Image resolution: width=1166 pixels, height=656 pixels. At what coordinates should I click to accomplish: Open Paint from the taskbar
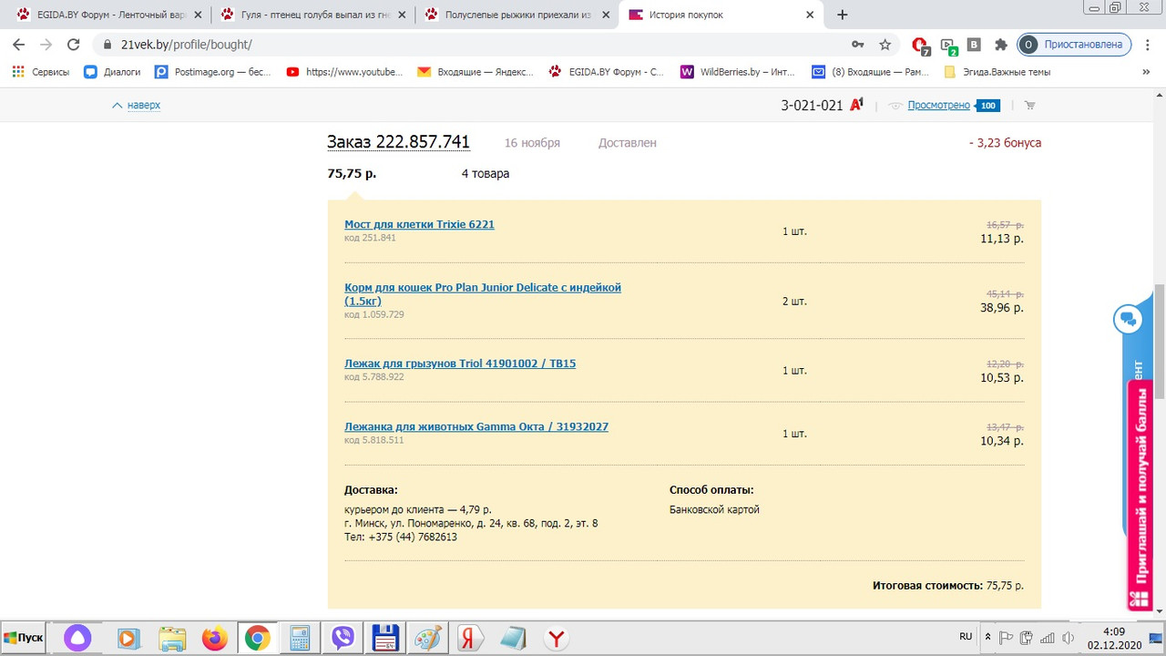pos(427,639)
